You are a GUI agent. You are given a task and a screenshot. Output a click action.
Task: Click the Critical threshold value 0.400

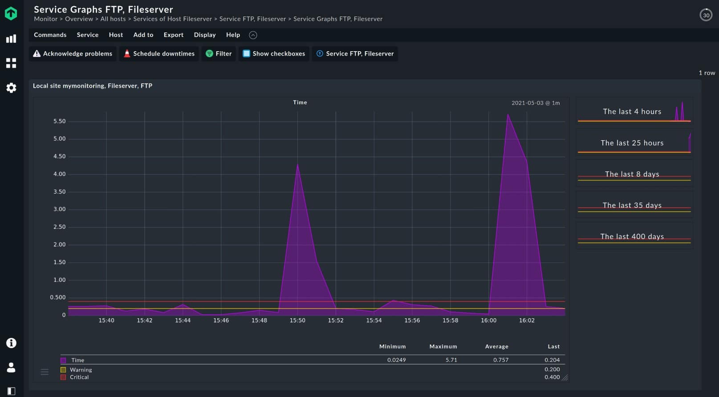[x=552, y=377]
